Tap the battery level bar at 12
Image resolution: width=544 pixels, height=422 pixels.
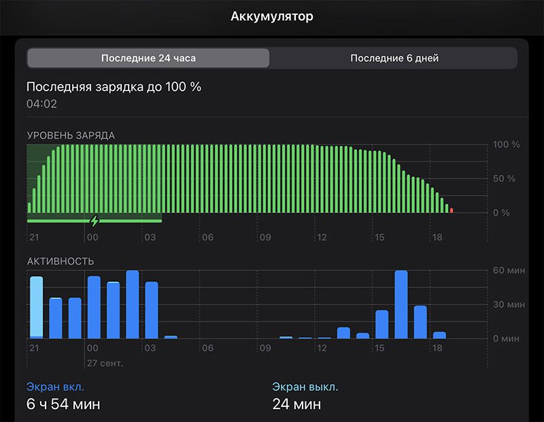point(316,178)
